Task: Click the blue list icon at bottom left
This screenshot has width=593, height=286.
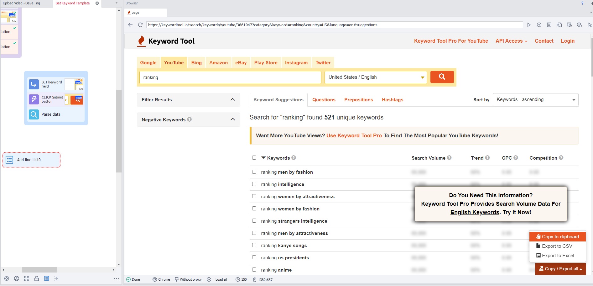Action: pyautogui.click(x=46, y=278)
